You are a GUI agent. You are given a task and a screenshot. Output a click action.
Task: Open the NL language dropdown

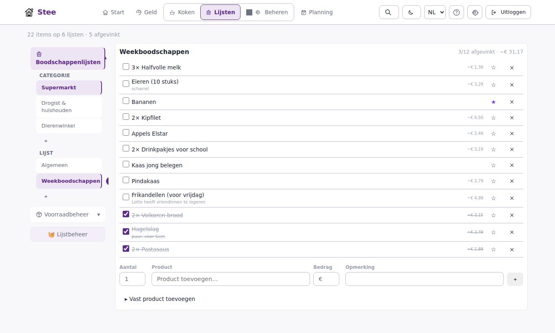[x=435, y=12]
